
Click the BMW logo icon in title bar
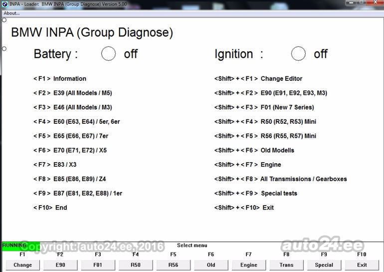coord(5,4)
